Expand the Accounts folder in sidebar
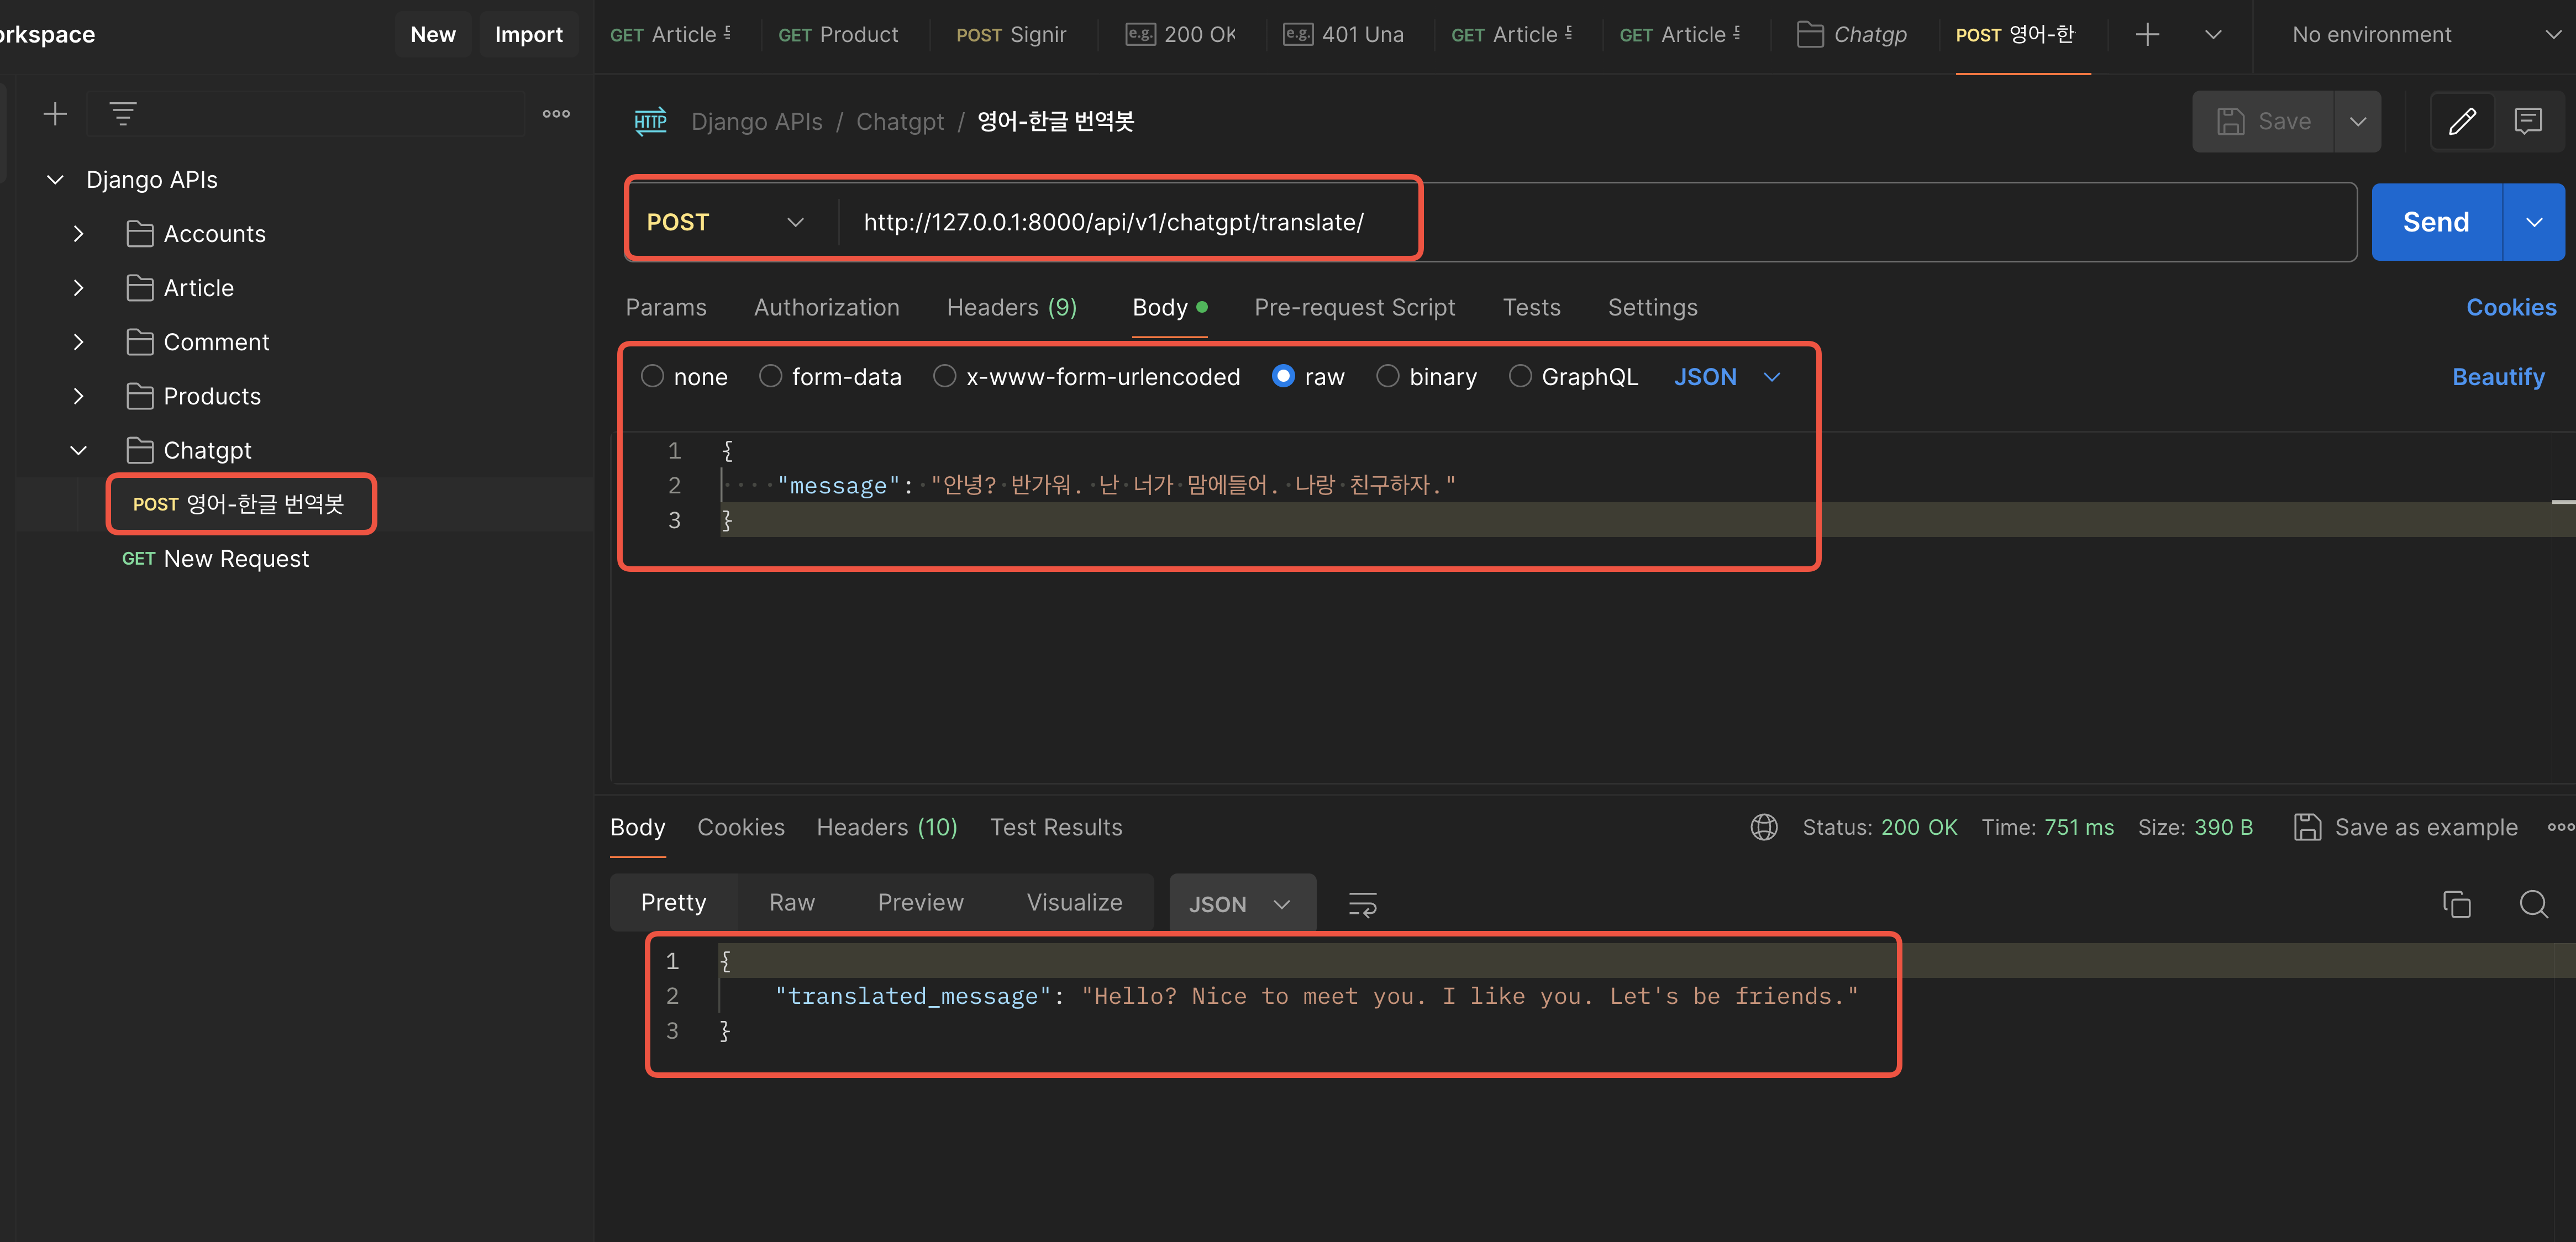Image resolution: width=2576 pixels, height=1242 pixels. coord(79,234)
